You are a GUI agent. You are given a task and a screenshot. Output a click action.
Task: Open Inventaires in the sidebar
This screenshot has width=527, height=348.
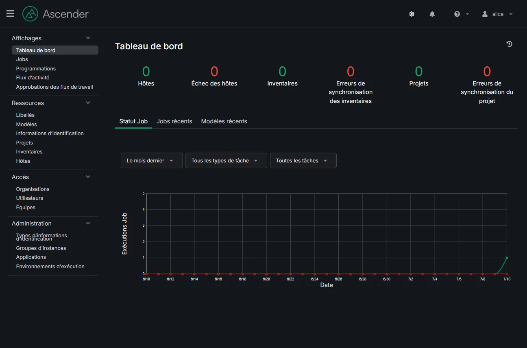click(x=29, y=151)
